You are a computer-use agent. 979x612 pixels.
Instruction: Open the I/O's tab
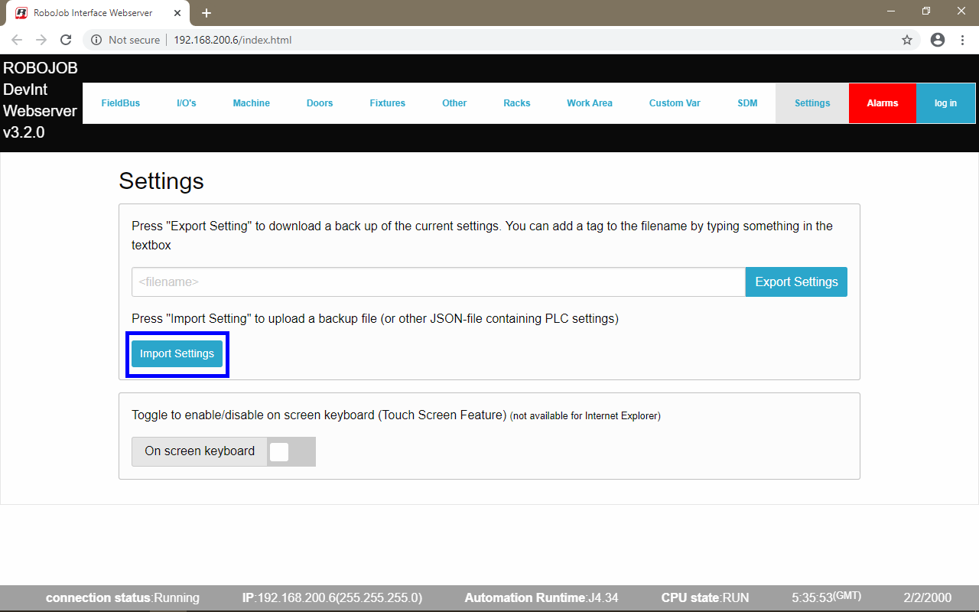pyautogui.click(x=187, y=103)
